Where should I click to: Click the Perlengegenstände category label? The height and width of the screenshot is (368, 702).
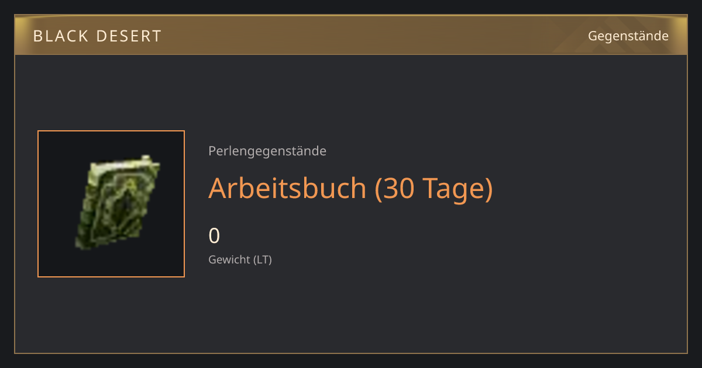click(267, 151)
